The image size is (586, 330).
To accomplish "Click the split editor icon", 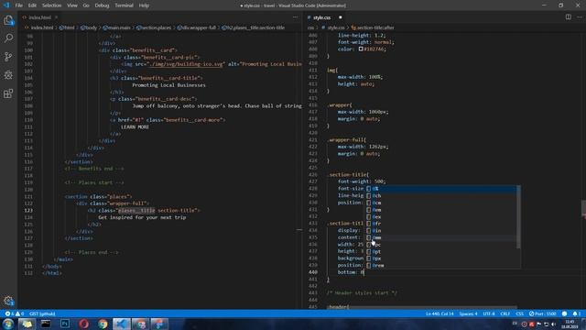I will [568, 17].
